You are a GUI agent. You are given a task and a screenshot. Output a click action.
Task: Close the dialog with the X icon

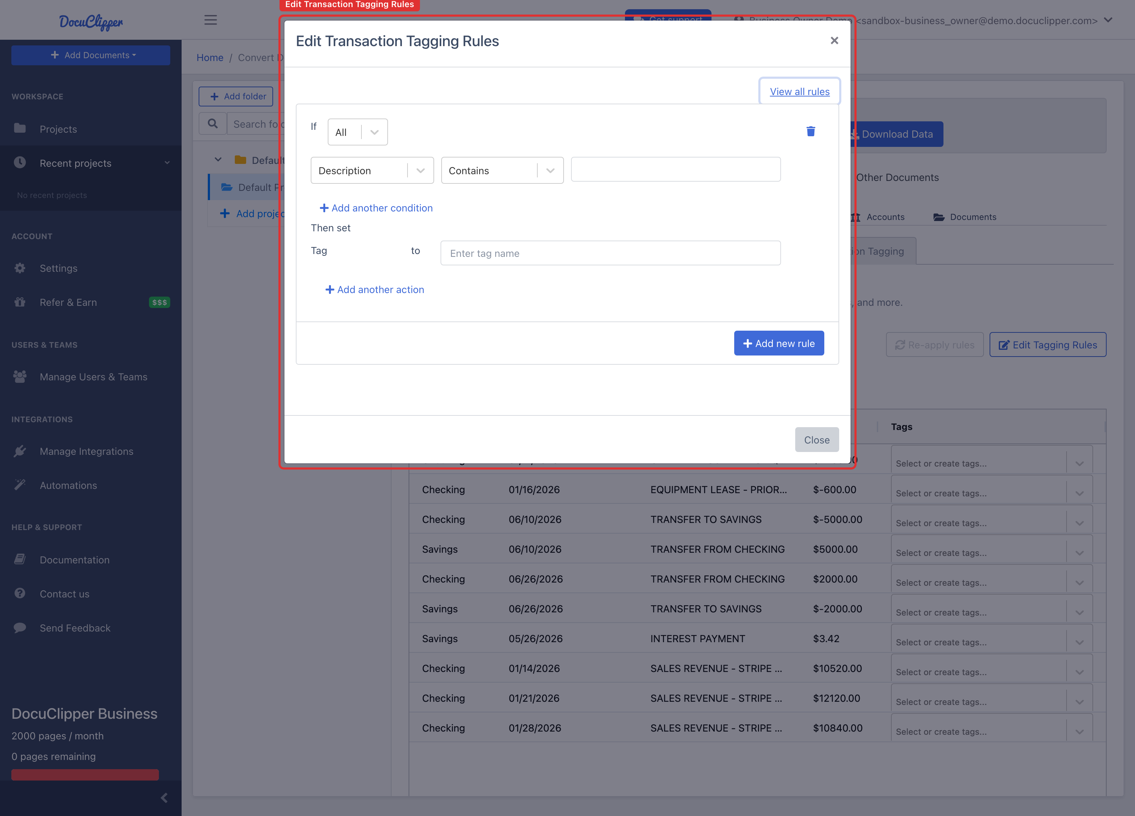coord(834,40)
